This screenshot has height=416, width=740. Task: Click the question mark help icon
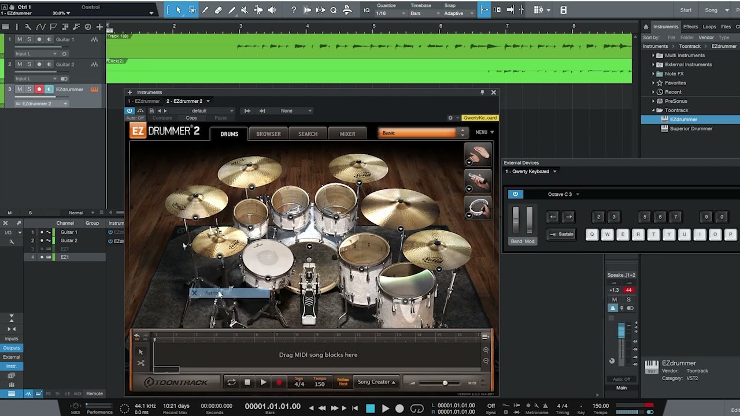click(x=294, y=10)
